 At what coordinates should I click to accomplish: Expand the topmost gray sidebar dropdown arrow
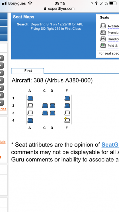point(1,58)
